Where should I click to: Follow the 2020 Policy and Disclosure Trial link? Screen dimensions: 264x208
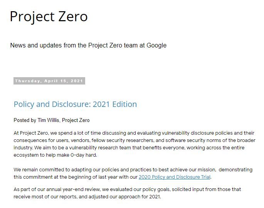175,177
